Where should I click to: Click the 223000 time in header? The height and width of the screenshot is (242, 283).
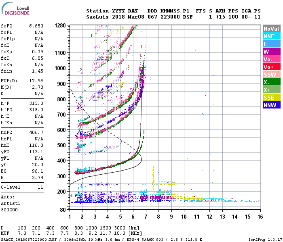click(x=170, y=17)
